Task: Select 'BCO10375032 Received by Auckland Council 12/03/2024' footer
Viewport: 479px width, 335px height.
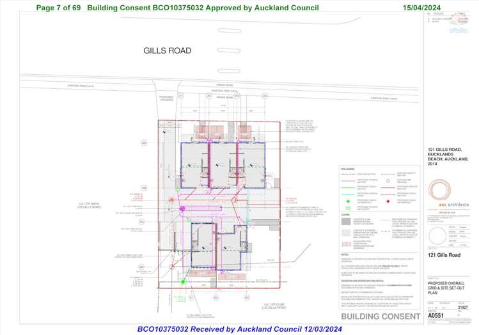Action: pyautogui.click(x=239, y=329)
